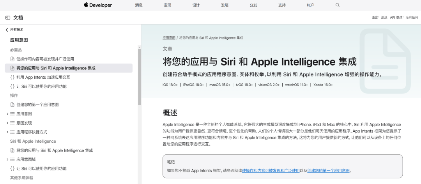Viewport: 421px width, 184px height.
Task: Open the 发现 menu
Action: tap(168, 5)
